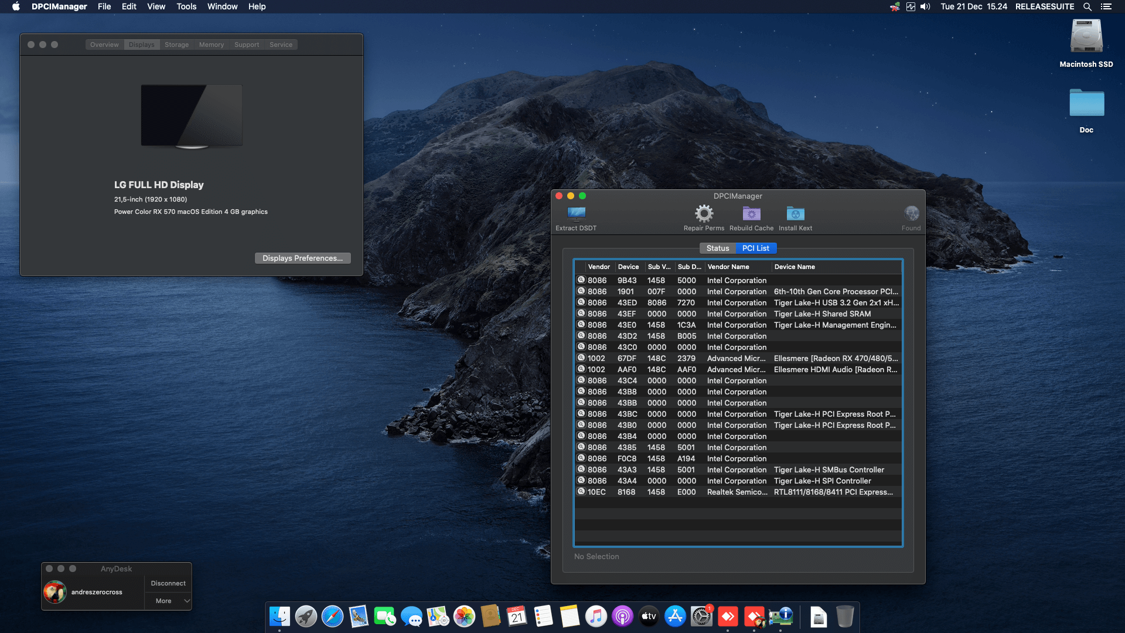Open FaceTime from the dock
This screenshot has width=1125, height=633.
(x=385, y=617)
